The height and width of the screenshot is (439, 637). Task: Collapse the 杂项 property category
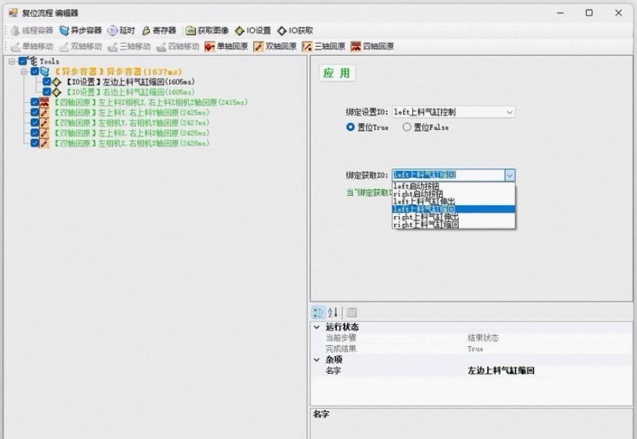coord(317,359)
